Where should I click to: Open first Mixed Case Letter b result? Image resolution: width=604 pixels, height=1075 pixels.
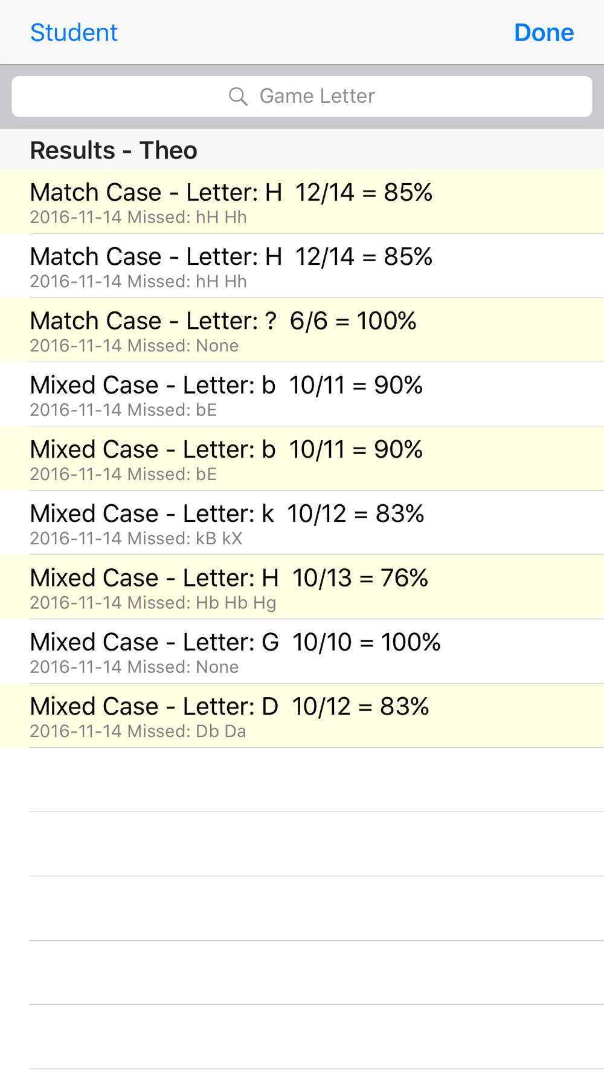point(302,394)
